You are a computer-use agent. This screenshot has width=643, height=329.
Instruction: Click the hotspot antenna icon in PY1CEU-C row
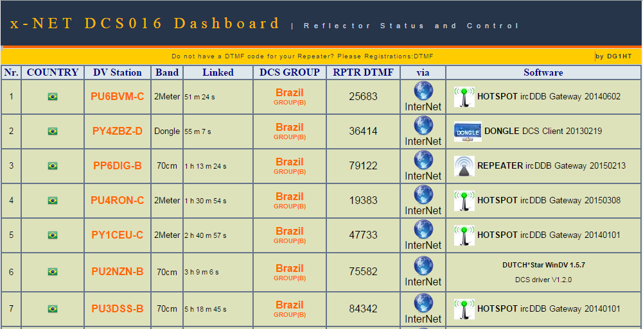[464, 235]
